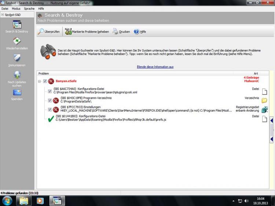Click the file icon of the qvo6.xml row
Screen dimensions: 275x206
[264, 91]
